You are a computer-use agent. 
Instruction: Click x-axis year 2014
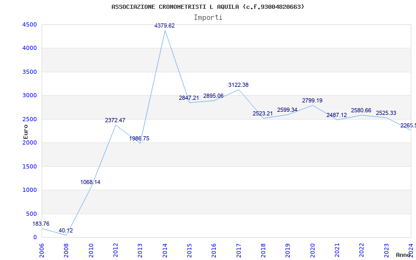(x=165, y=251)
